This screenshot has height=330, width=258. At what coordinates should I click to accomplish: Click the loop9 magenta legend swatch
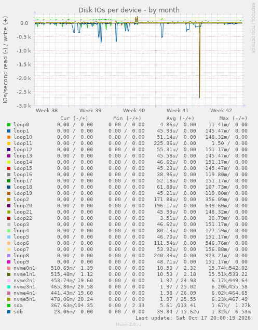tap(9, 262)
